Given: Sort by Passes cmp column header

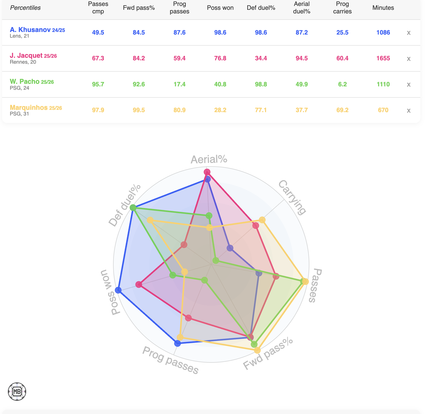Looking at the screenshot, I should coord(98,8).
